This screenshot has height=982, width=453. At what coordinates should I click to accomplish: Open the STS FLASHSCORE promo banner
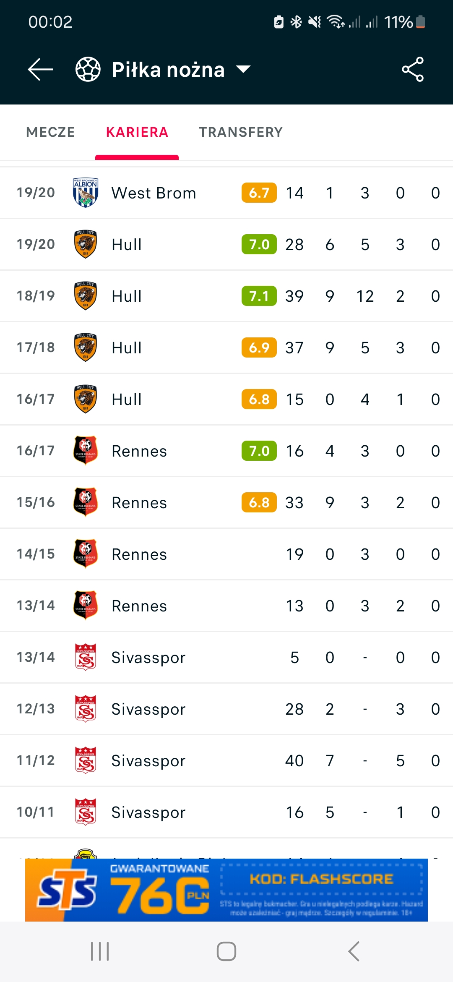coord(226,890)
